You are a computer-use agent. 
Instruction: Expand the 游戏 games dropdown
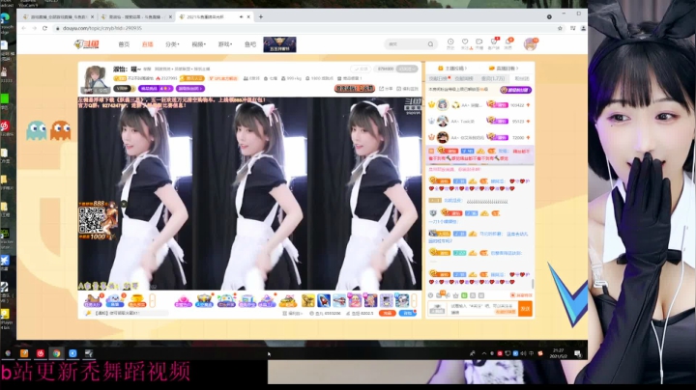pyautogui.click(x=225, y=44)
